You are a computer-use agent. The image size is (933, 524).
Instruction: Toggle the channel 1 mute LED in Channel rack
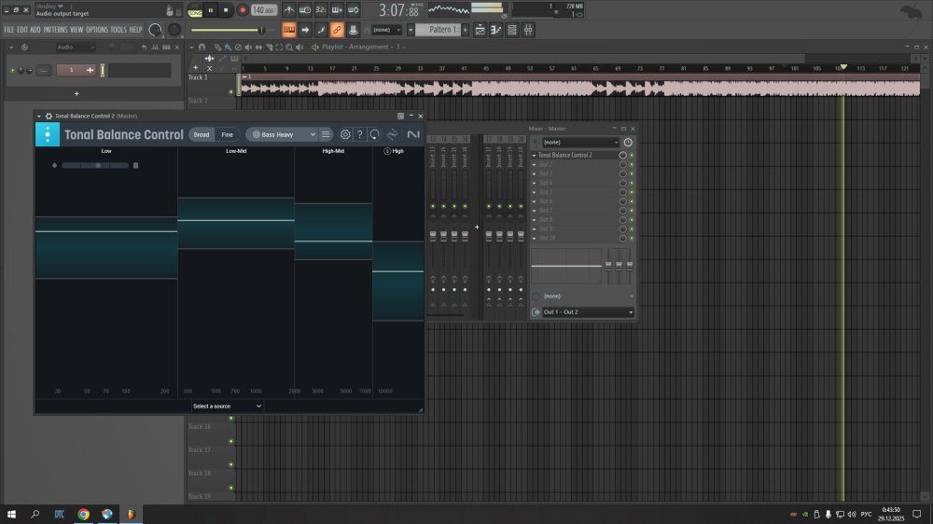point(12,71)
